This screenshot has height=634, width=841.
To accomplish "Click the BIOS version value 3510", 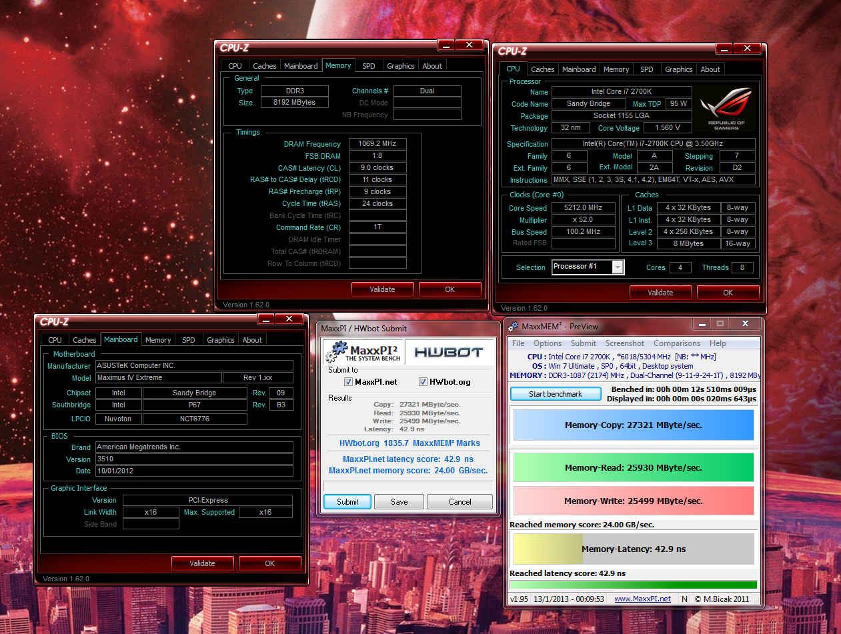I will [x=194, y=459].
